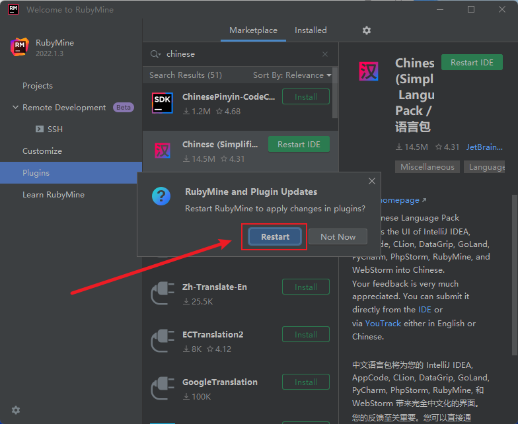This screenshot has height=424, width=518.
Task: Click the Zh-Translate-En plugin icon
Action: (x=163, y=293)
